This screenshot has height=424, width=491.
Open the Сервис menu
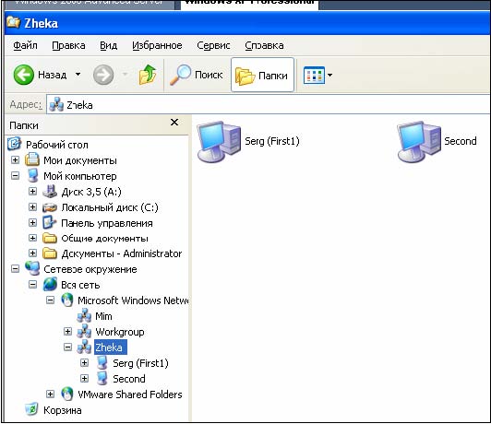(213, 46)
